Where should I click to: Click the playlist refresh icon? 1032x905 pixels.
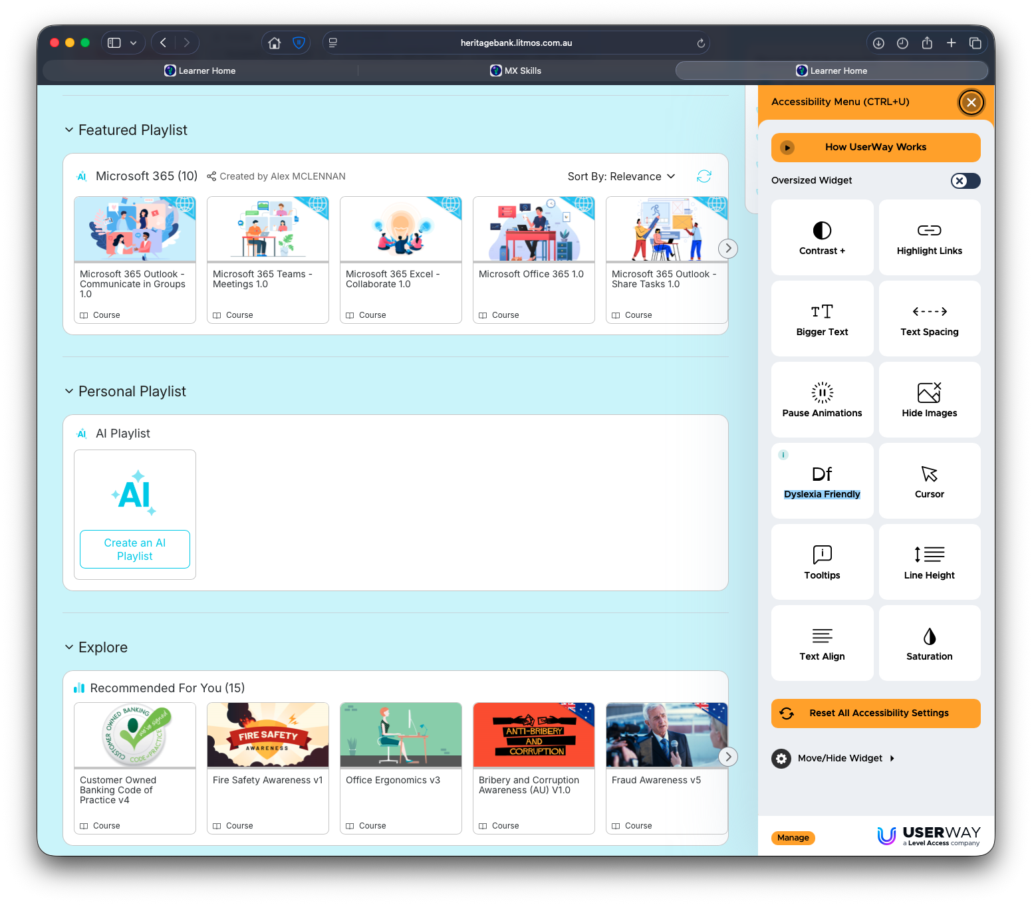pos(704,176)
